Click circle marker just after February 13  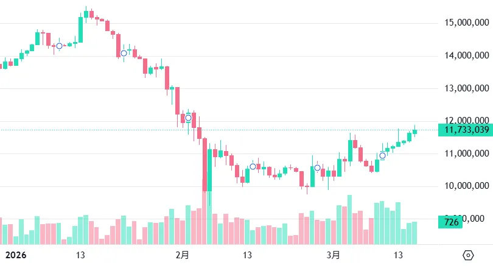pyautogui.click(x=253, y=166)
